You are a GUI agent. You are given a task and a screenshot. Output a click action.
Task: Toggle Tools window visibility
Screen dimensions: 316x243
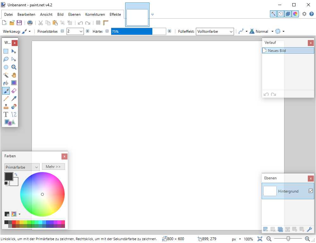point(273,14)
